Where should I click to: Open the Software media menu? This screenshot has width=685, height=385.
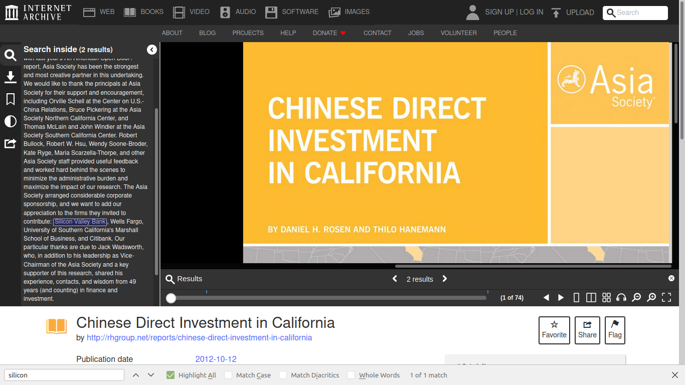pyautogui.click(x=292, y=12)
